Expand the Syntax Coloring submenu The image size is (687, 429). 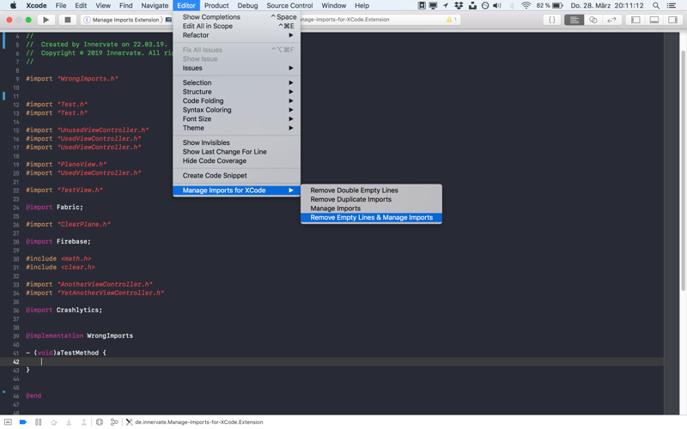pyautogui.click(x=237, y=110)
